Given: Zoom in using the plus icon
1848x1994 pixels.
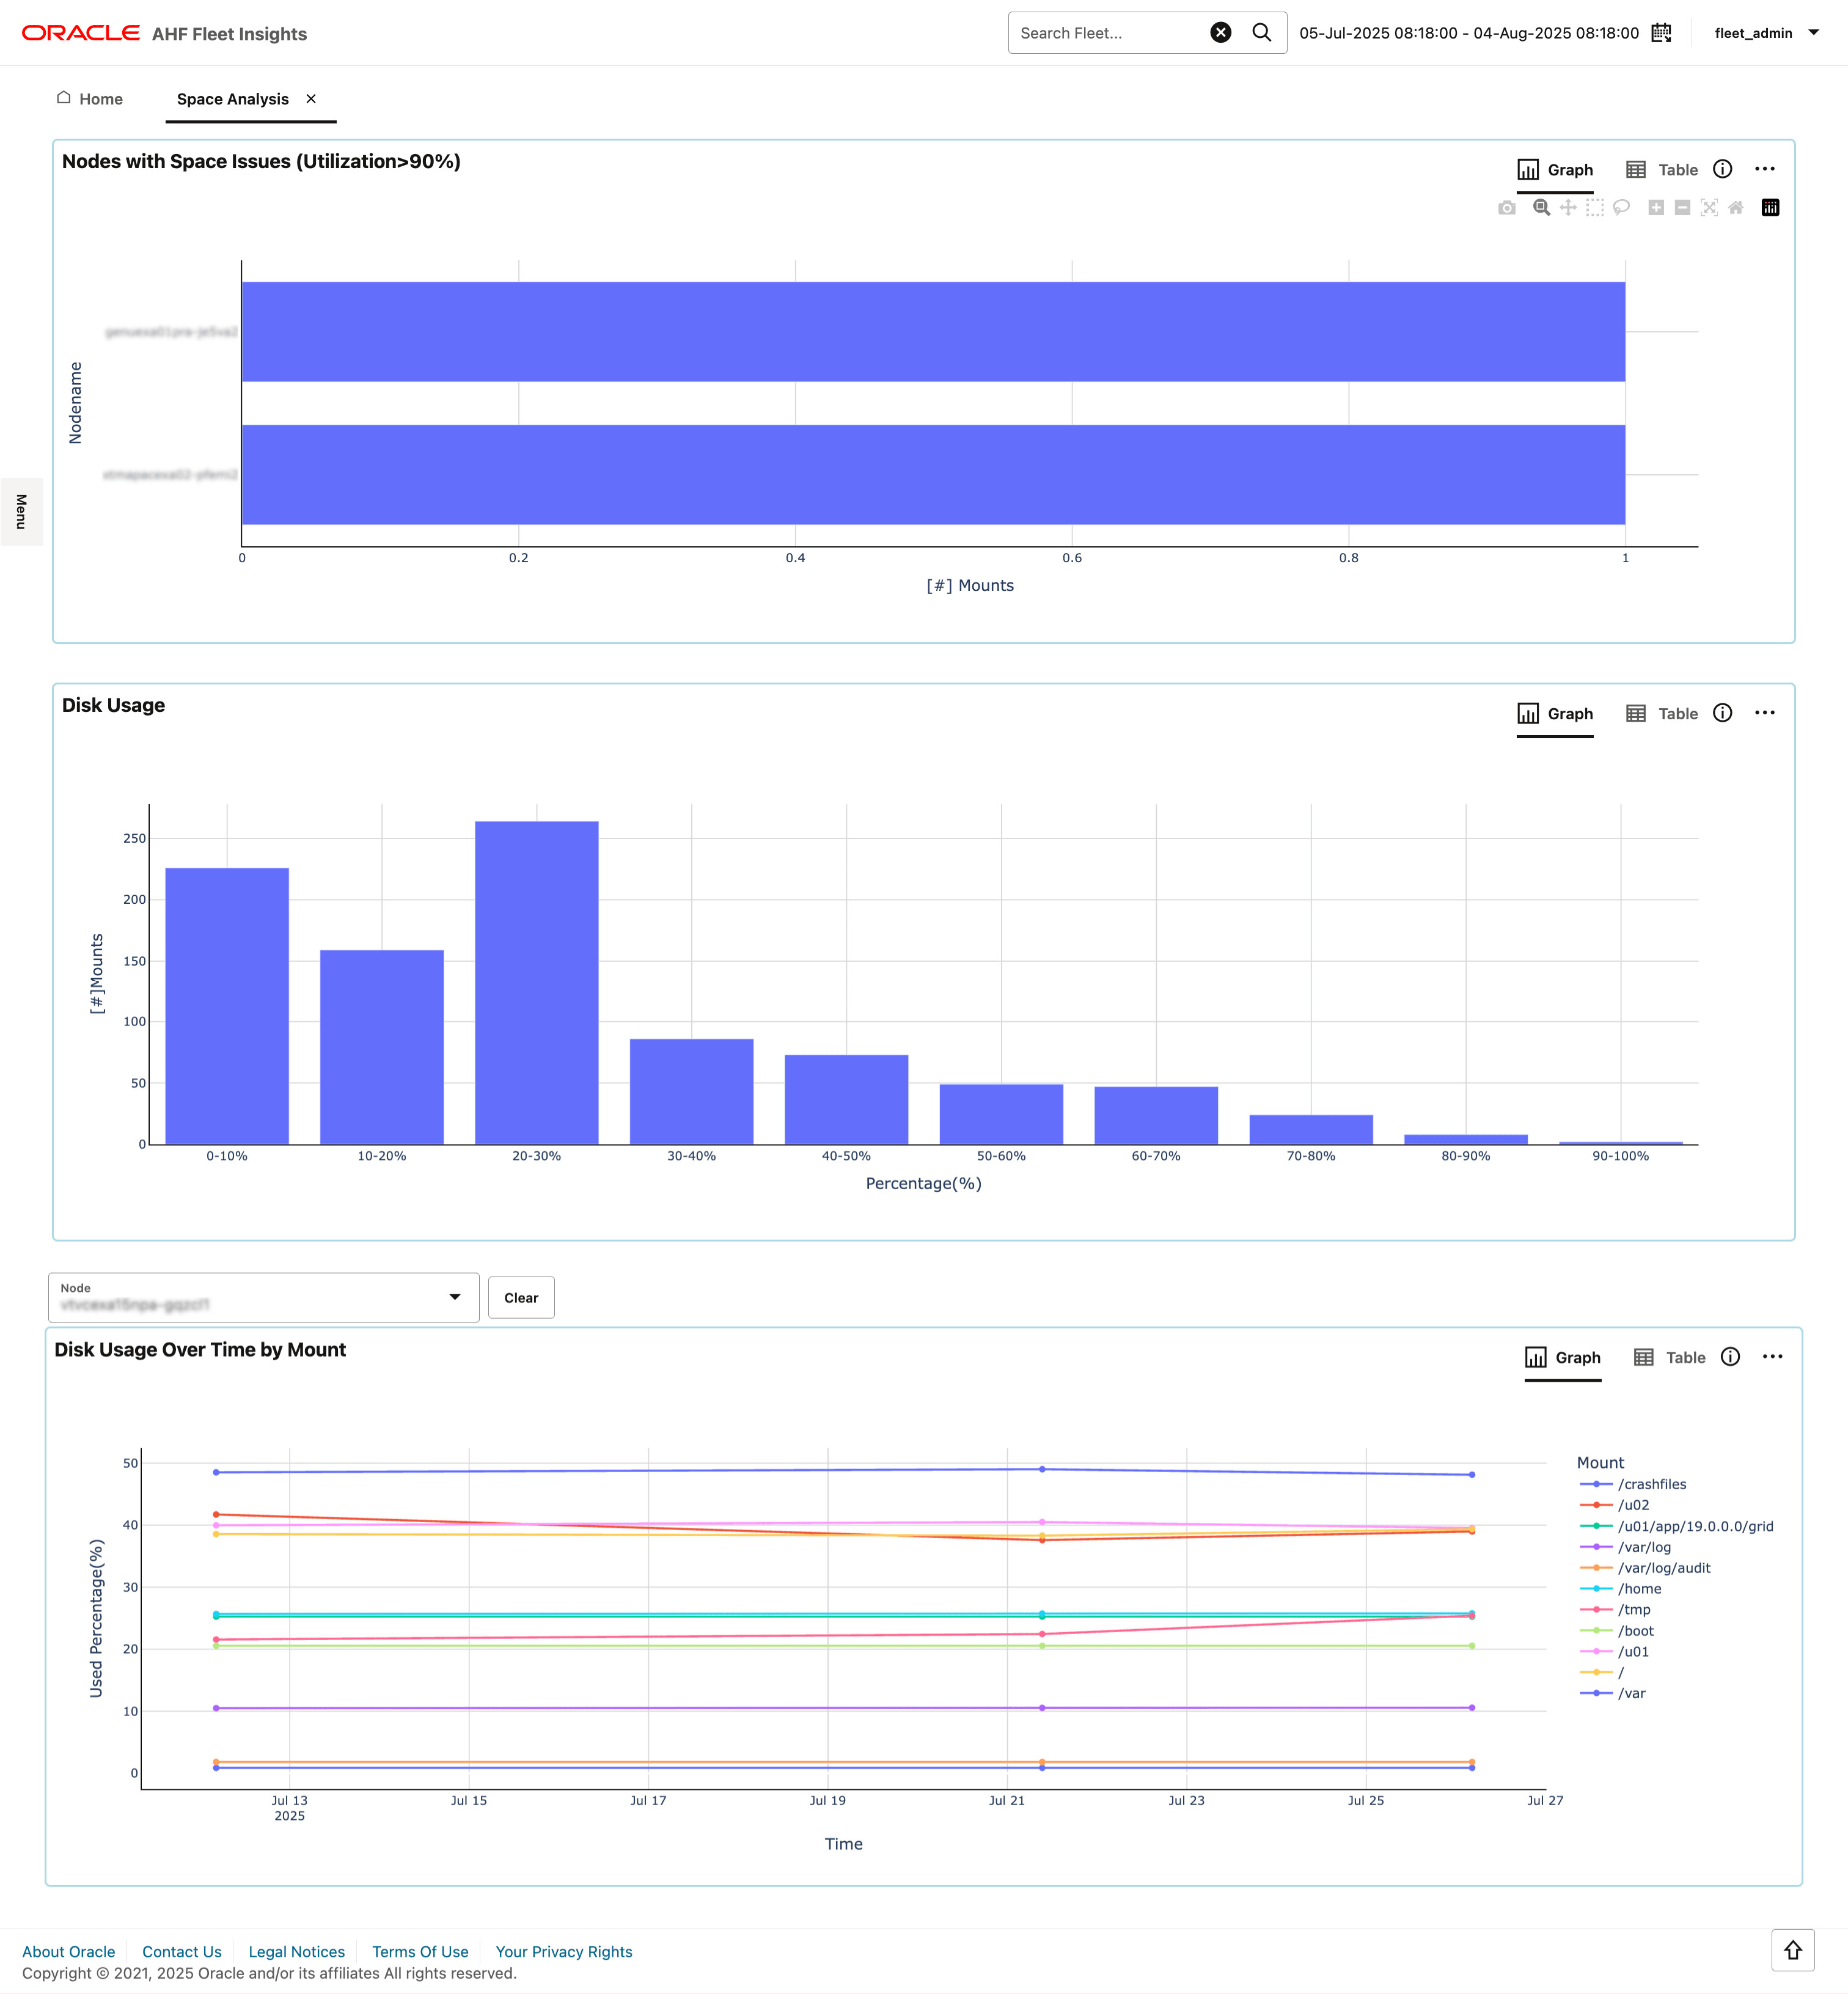Looking at the screenshot, I should pos(1656,208).
